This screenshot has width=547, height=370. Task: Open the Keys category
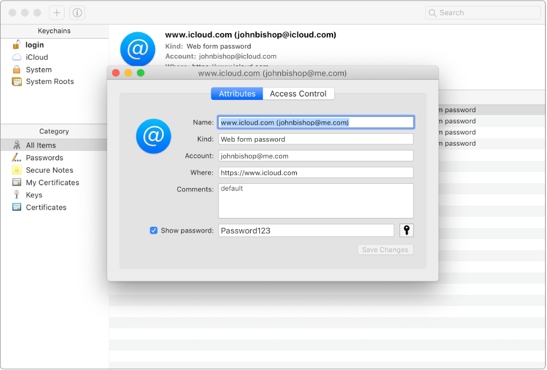pos(36,194)
